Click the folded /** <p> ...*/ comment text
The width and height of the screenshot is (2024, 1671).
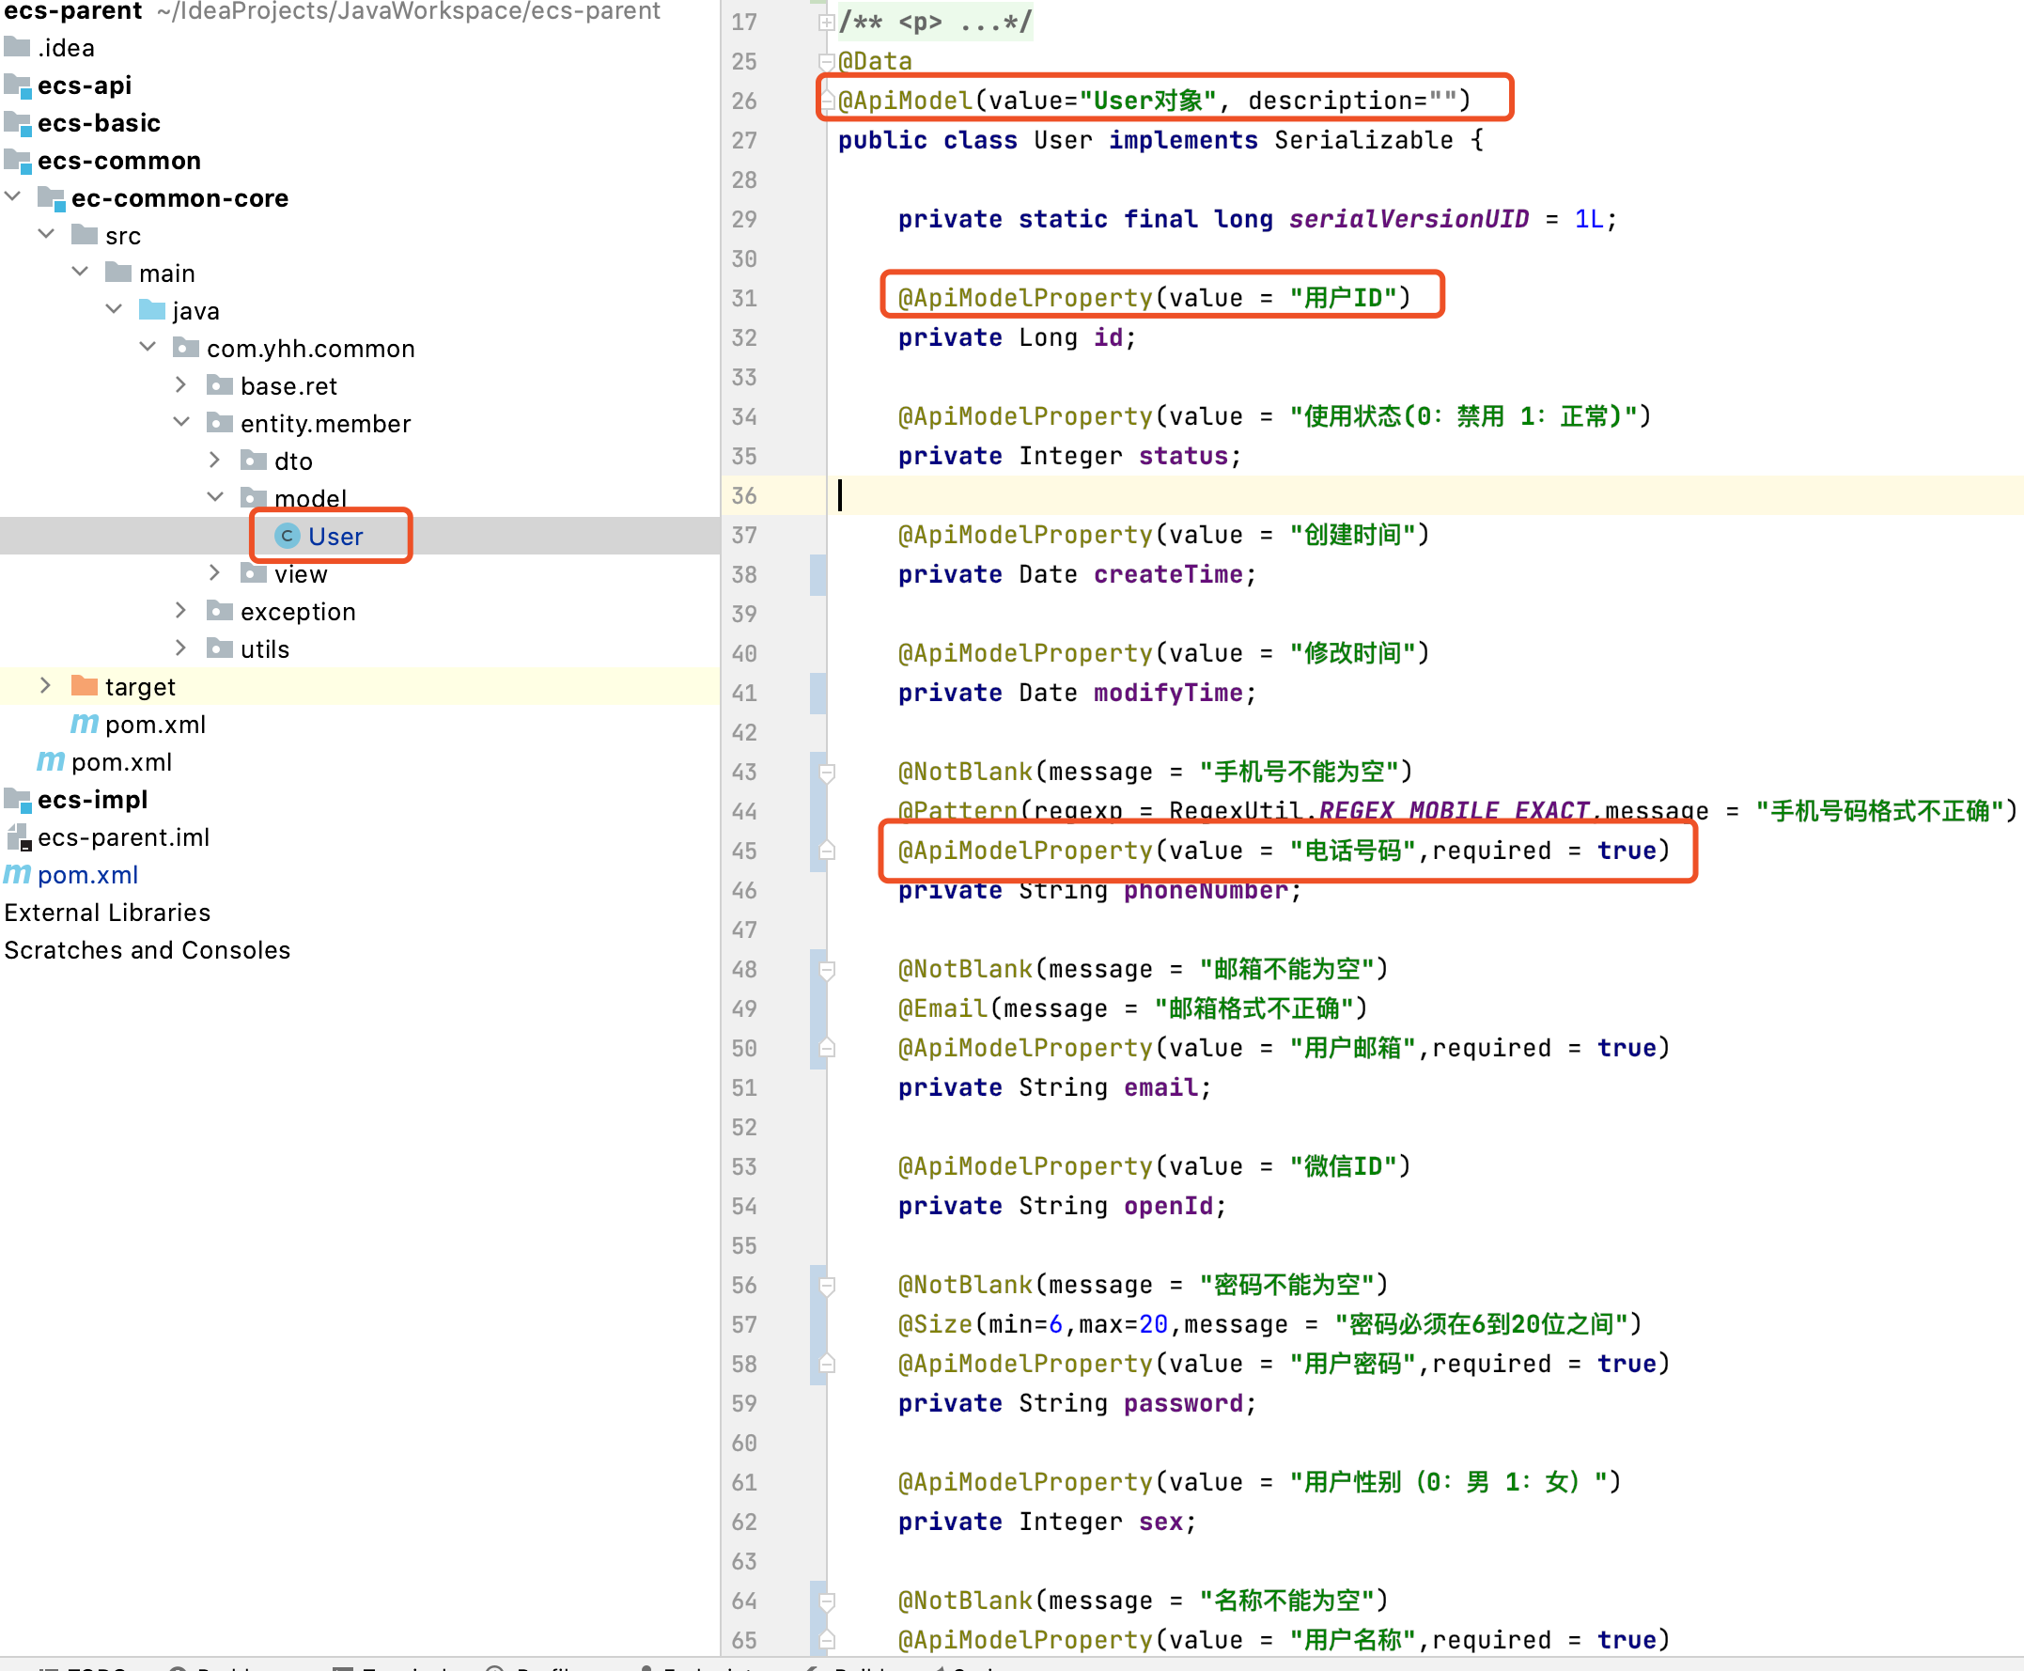[x=936, y=23]
